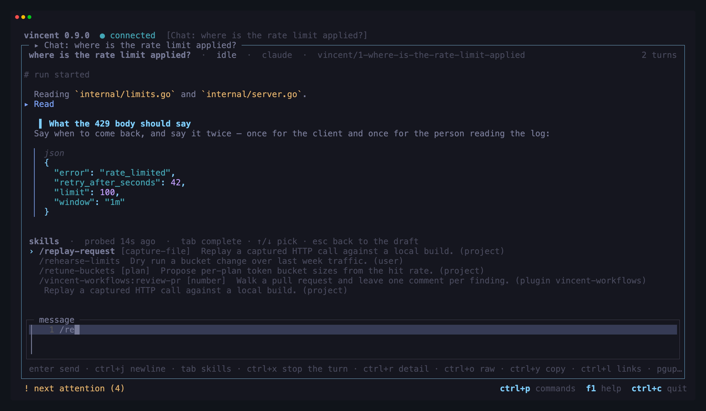Click the 'next attention (4)' notice
706x411 pixels.
click(x=74, y=388)
